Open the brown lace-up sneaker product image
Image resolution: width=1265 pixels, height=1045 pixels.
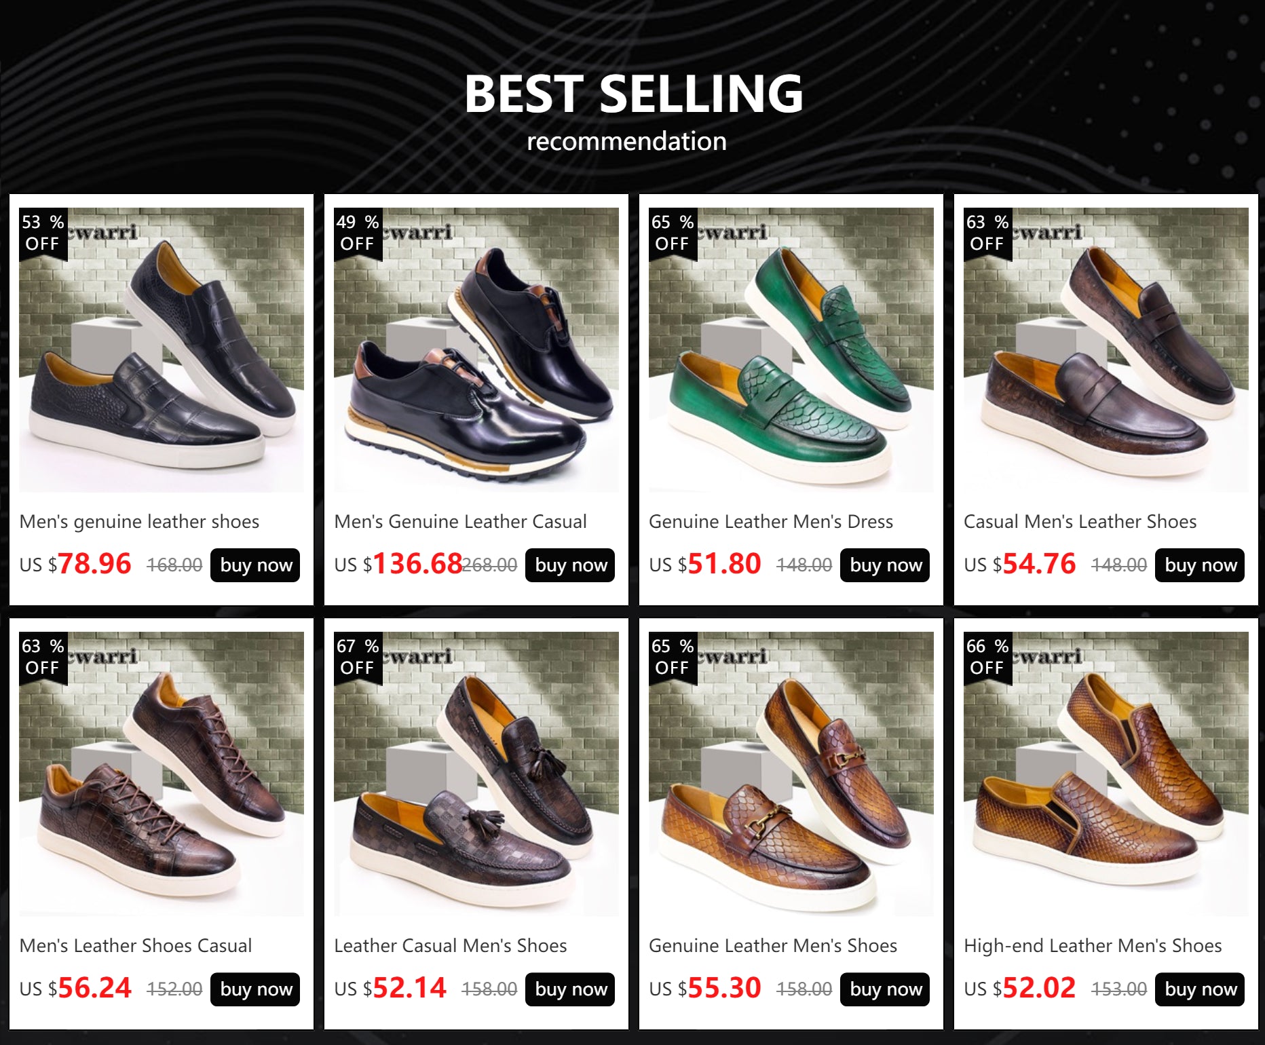(162, 774)
